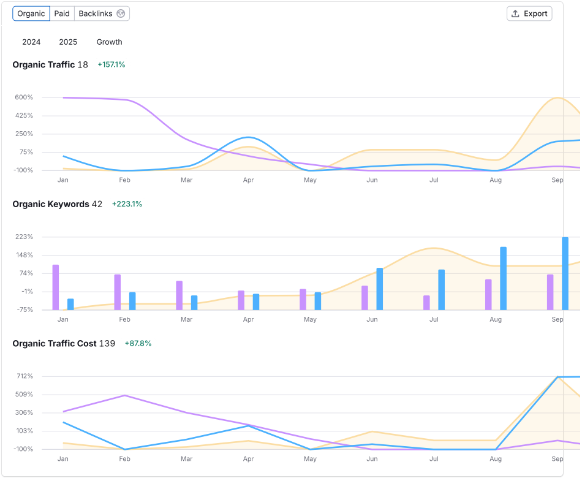The height and width of the screenshot is (478, 582).
Task: Click the Organic Keywords heading
Action: [51, 204]
